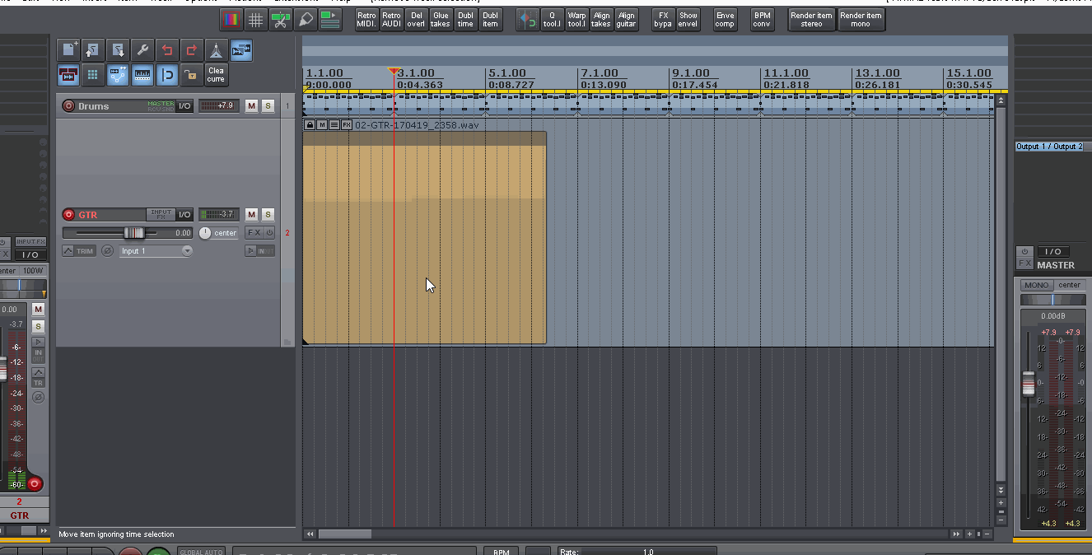Click the Clea curre button
Viewport: 1092px width, 555px height.
pyautogui.click(x=216, y=75)
